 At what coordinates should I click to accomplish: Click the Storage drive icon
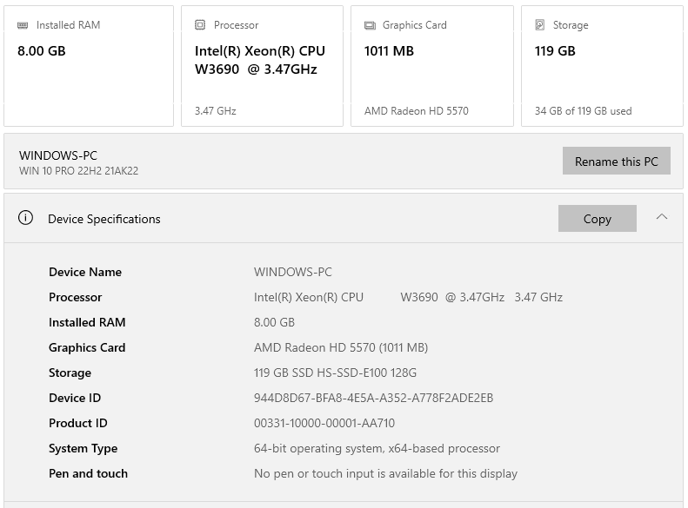540,25
